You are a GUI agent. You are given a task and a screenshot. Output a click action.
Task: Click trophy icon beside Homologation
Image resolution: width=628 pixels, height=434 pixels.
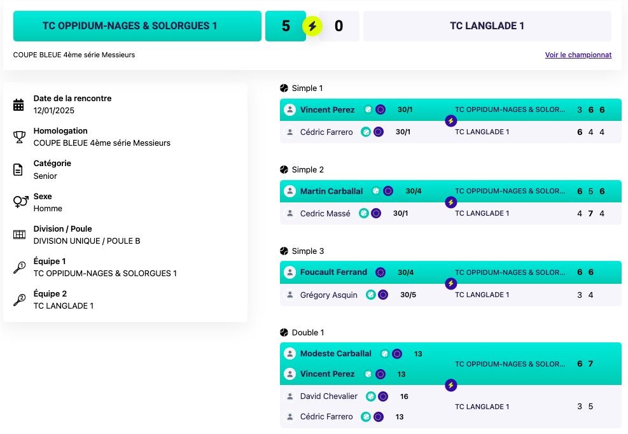[x=19, y=137]
